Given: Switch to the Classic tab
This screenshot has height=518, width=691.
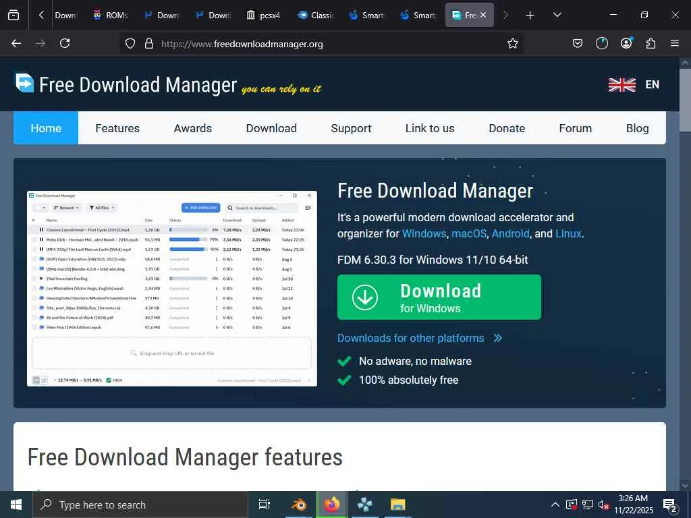Looking at the screenshot, I should pos(314,16).
